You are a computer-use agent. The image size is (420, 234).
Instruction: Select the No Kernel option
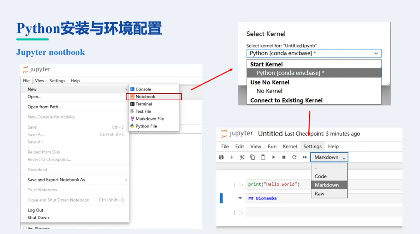pyautogui.click(x=314, y=91)
